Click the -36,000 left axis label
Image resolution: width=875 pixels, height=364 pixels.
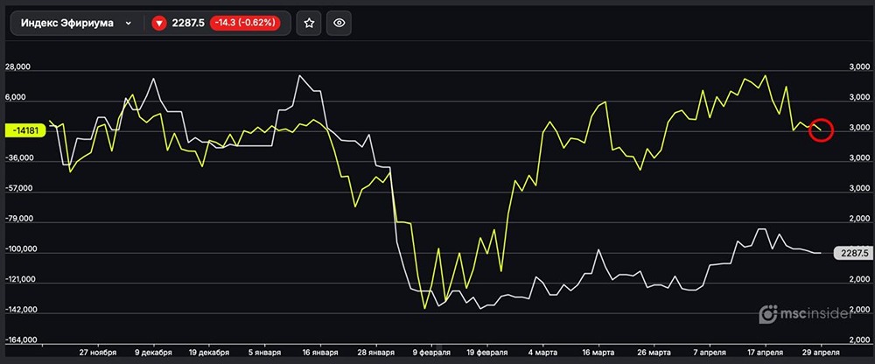point(19,158)
